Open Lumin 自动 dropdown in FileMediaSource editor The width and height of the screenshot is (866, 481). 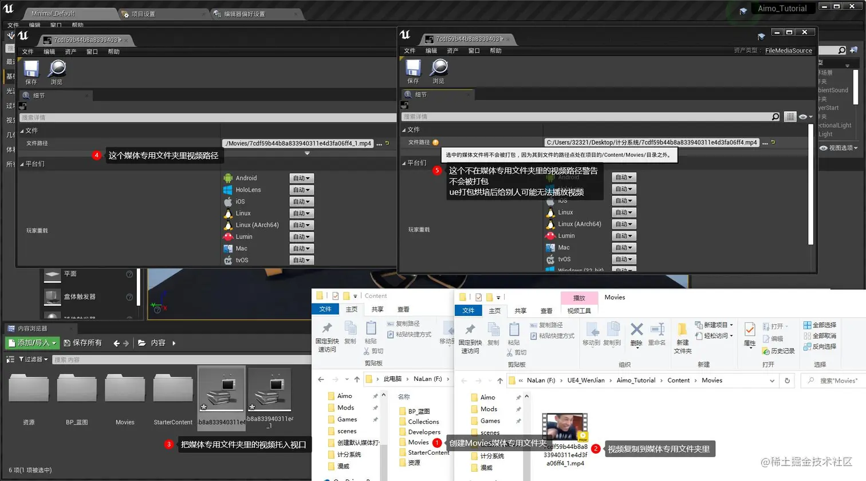coord(623,236)
